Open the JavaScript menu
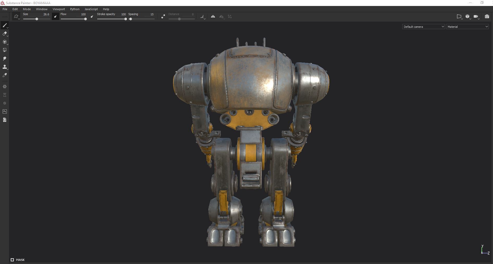Viewport: 493px width, 264px height. pyautogui.click(x=91, y=9)
